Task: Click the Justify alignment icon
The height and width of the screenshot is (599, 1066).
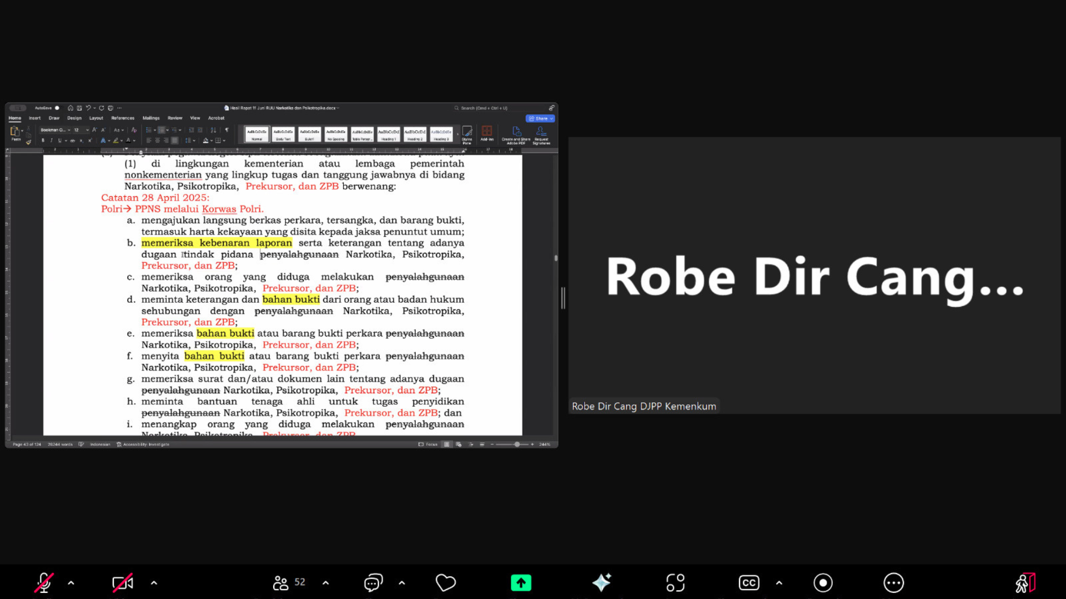Action: (175, 141)
